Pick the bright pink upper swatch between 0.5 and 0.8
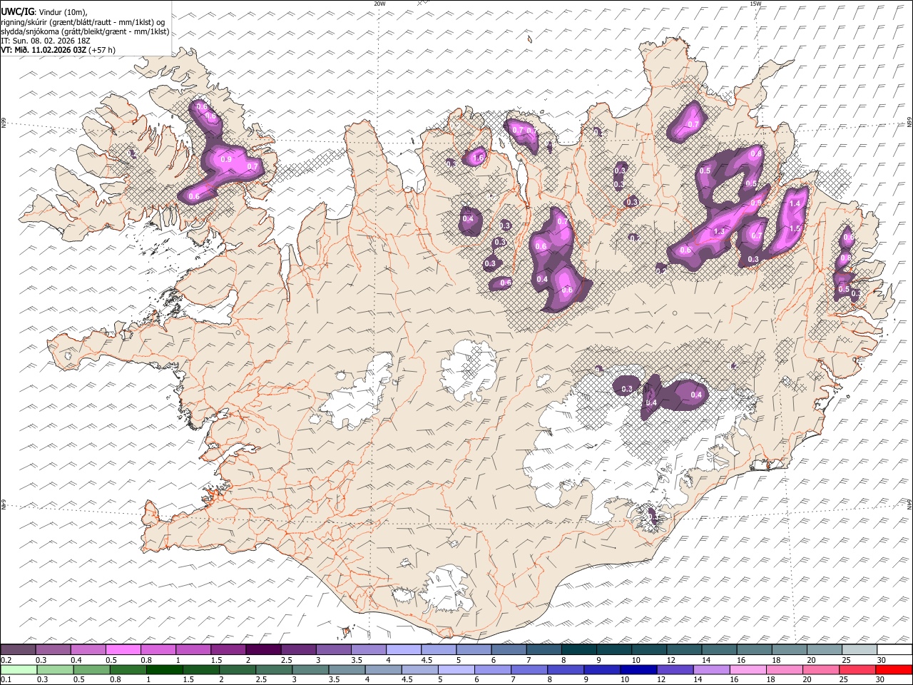The width and height of the screenshot is (913, 685). click(x=123, y=649)
